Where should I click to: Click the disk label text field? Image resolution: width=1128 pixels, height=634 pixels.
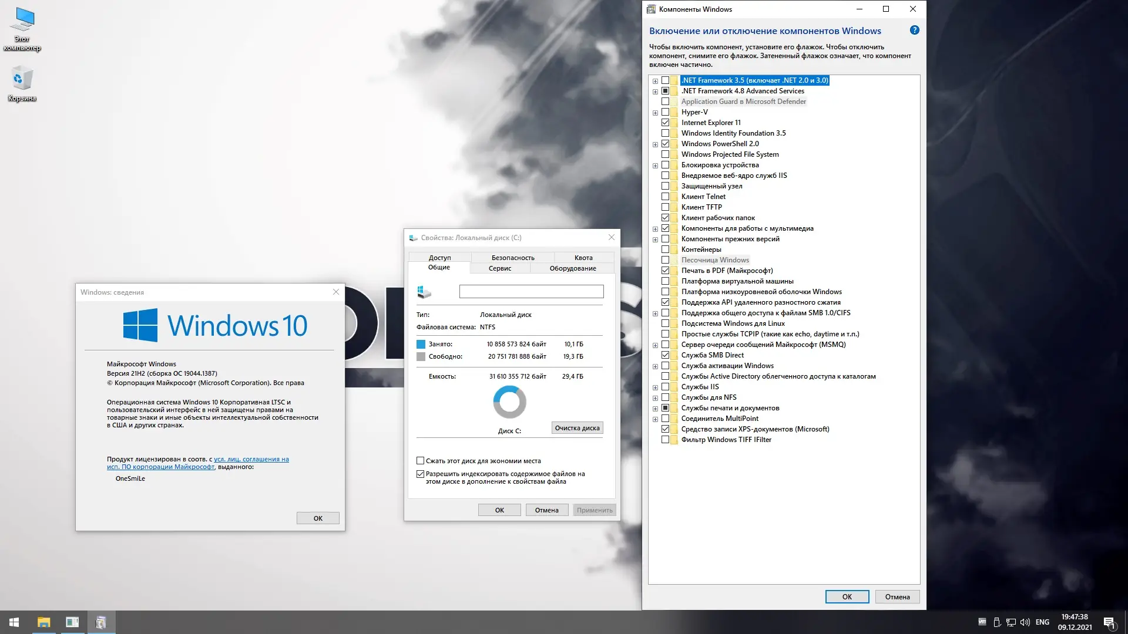pyautogui.click(x=531, y=292)
